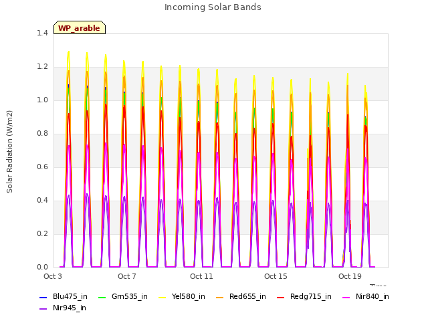Toggle the Red655_in legend entry
Viewport: 428px width, 321px height.
pos(241,297)
